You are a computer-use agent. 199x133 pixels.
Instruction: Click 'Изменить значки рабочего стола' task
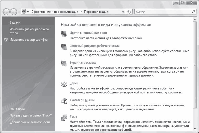29,31
